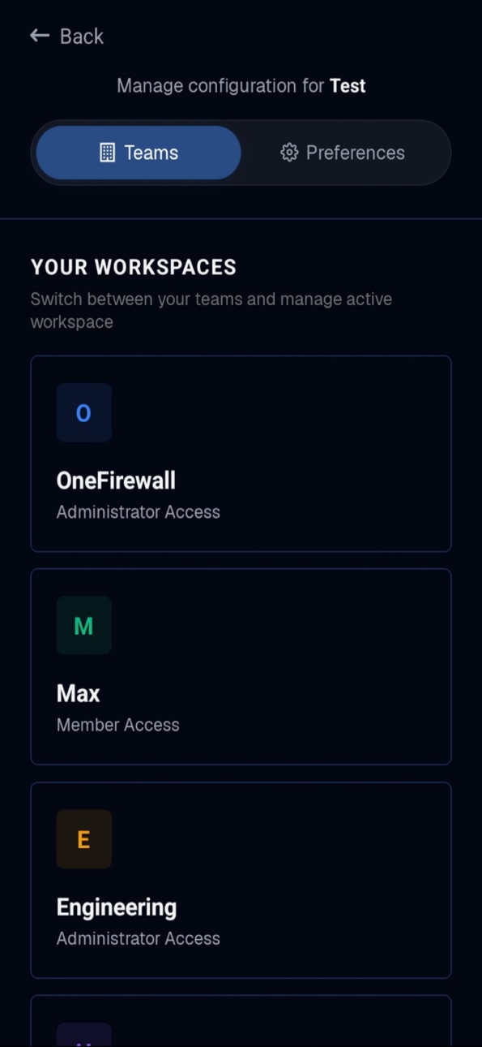
Task: Open the Preferences tab
Action: tap(343, 153)
